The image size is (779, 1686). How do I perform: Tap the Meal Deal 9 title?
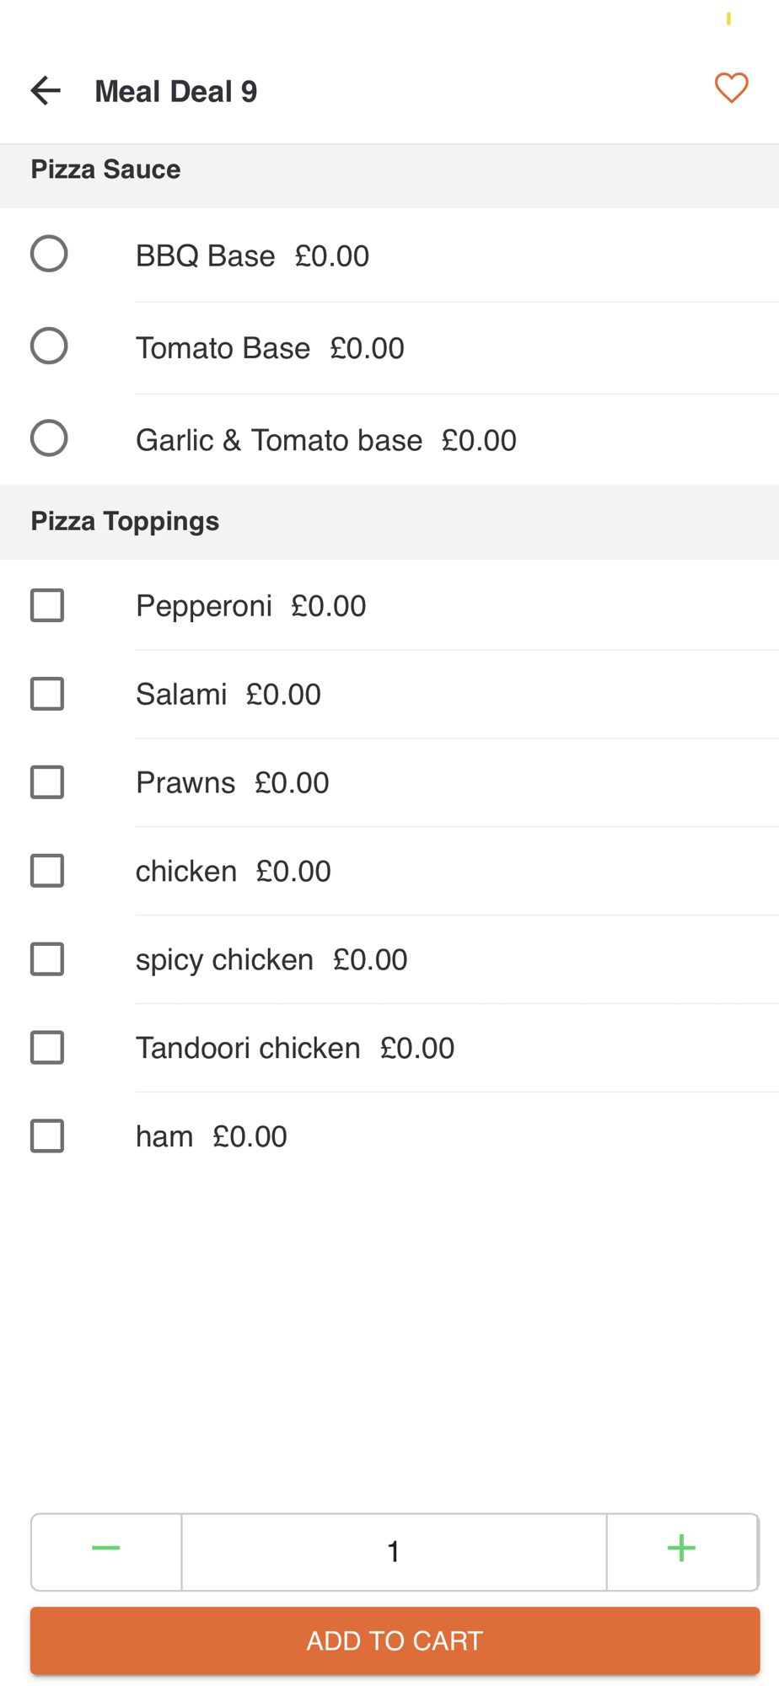pos(175,91)
